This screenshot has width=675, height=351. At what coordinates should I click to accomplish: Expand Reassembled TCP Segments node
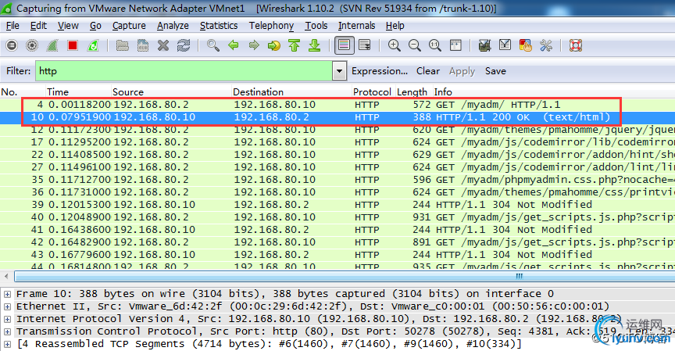click(7, 344)
